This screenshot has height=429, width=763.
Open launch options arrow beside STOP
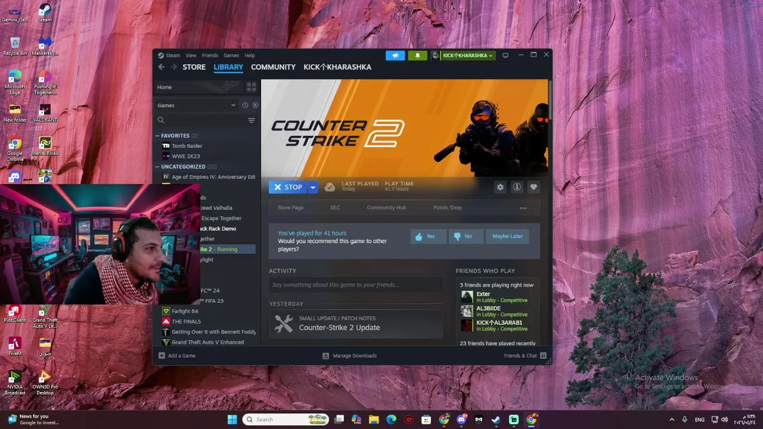pyautogui.click(x=313, y=187)
